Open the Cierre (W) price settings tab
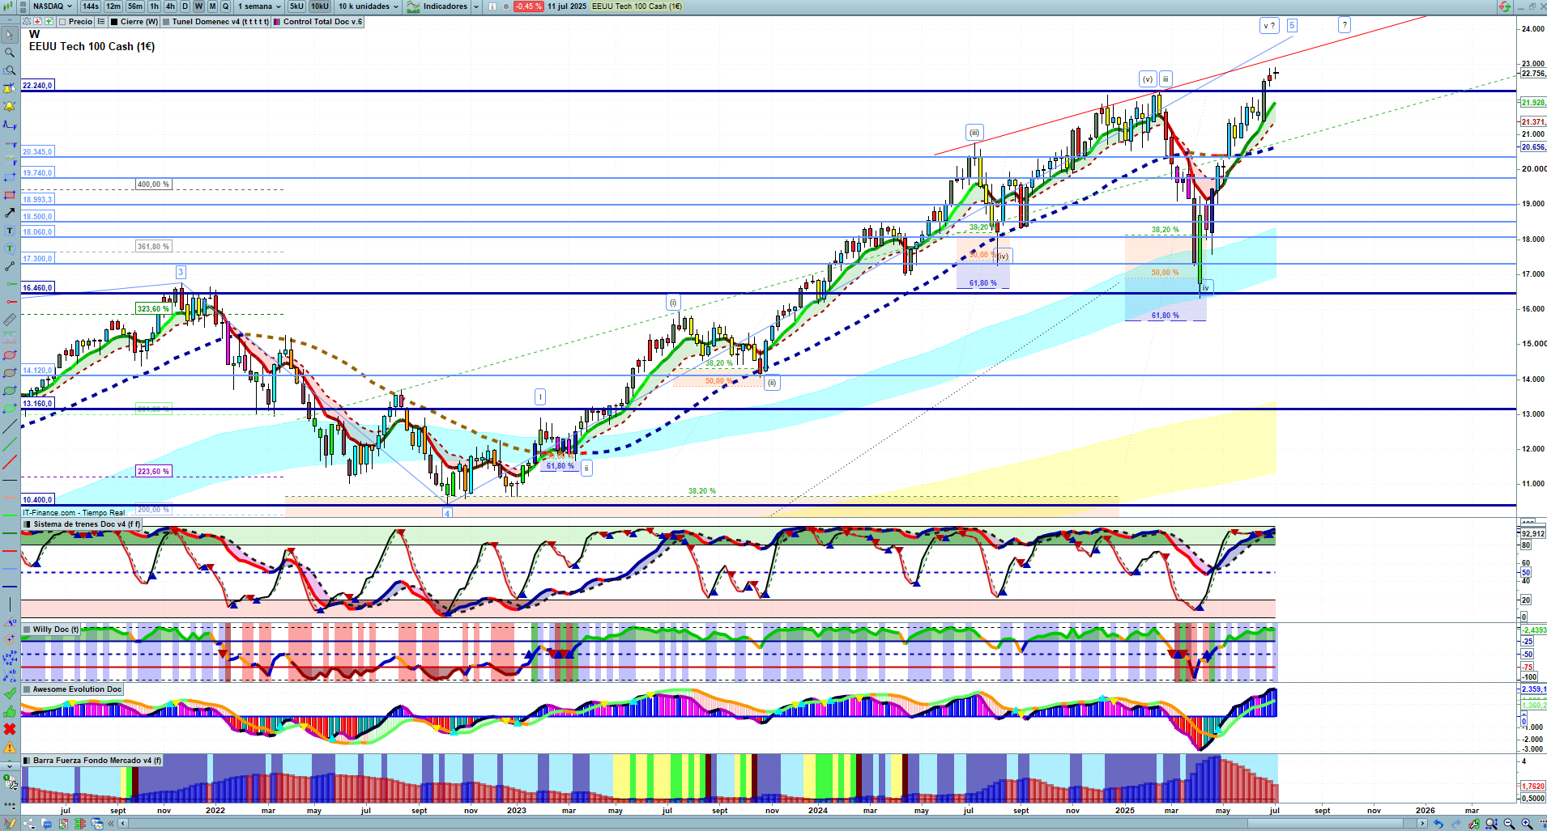1547x831 pixels. point(134,22)
